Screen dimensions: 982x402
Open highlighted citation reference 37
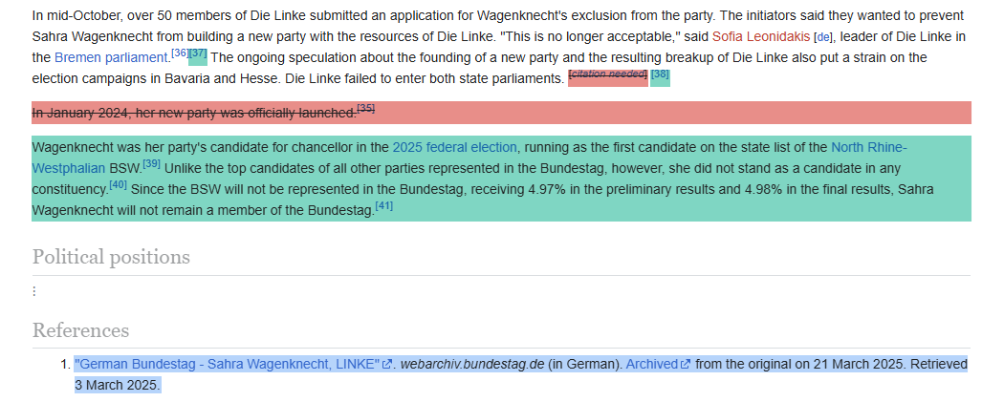point(198,53)
